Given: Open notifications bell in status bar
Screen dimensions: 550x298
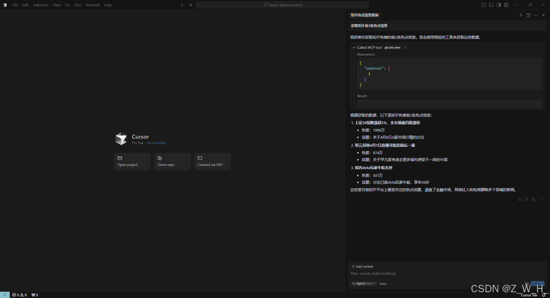Looking at the screenshot, I should tap(544, 295).
